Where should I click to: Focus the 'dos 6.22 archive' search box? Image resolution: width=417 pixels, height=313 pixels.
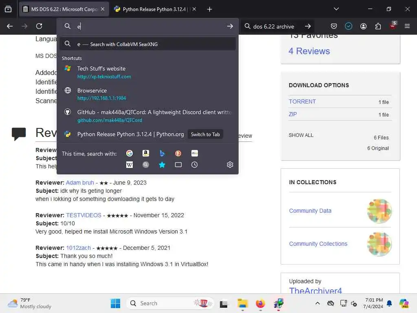coord(273,26)
